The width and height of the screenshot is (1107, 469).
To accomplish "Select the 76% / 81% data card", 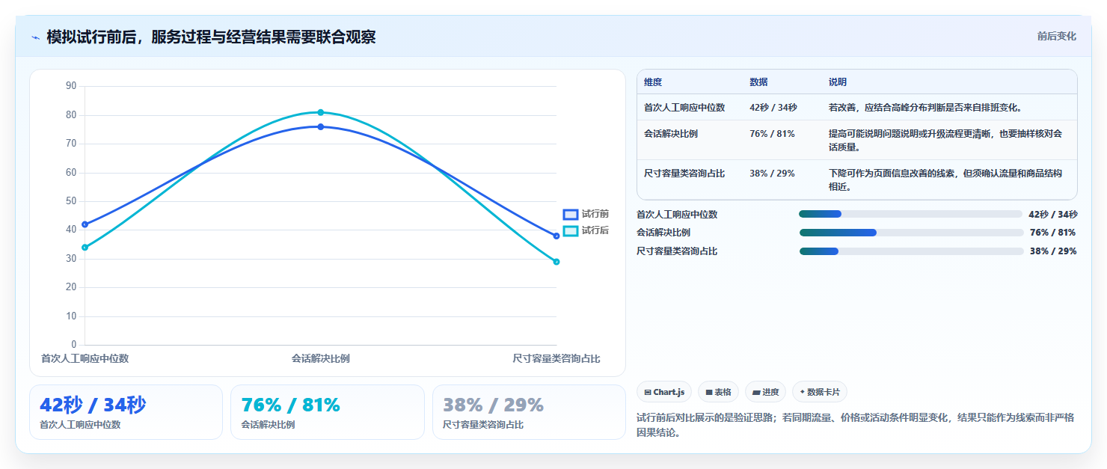I will [x=327, y=412].
